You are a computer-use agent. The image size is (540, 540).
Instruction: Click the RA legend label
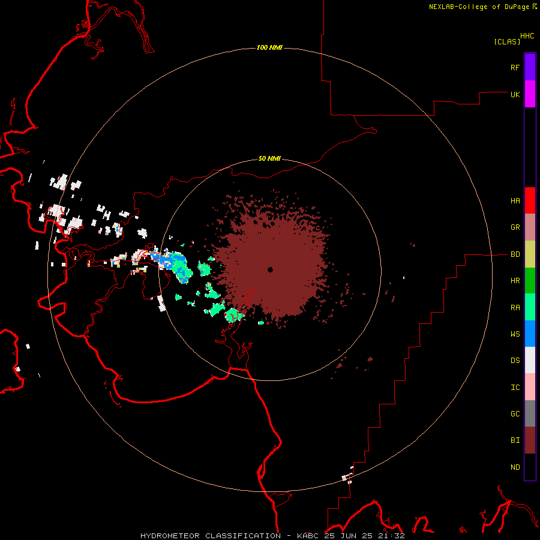click(515, 308)
